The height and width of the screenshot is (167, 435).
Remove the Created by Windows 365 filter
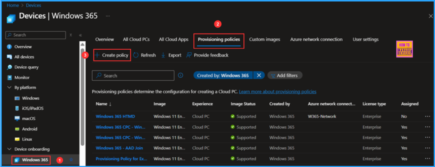259,75
